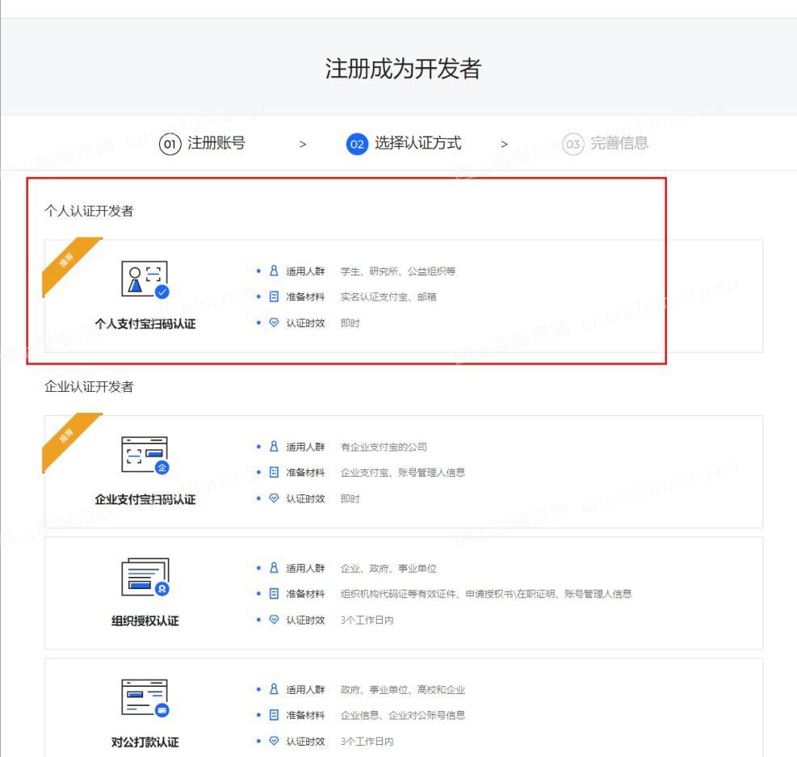
Task: Choose 对公打款认证 option
Action: 404,708
